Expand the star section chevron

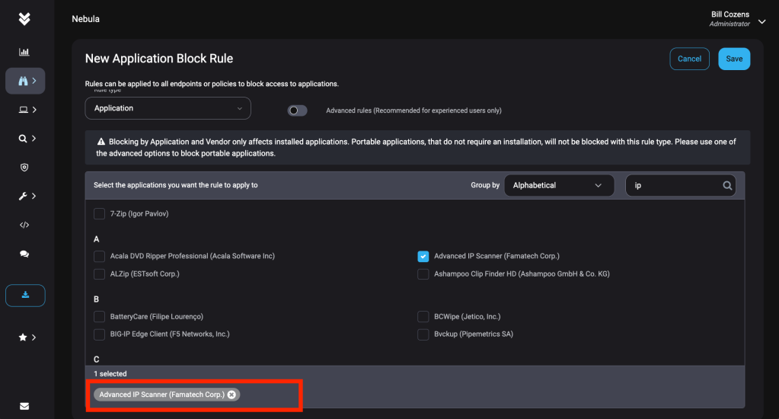pyautogui.click(x=34, y=337)
